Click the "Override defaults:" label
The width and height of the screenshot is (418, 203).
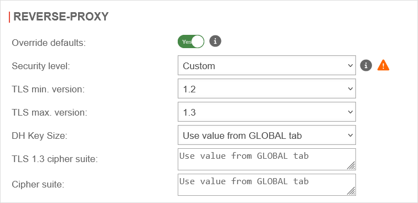[49, 43]
